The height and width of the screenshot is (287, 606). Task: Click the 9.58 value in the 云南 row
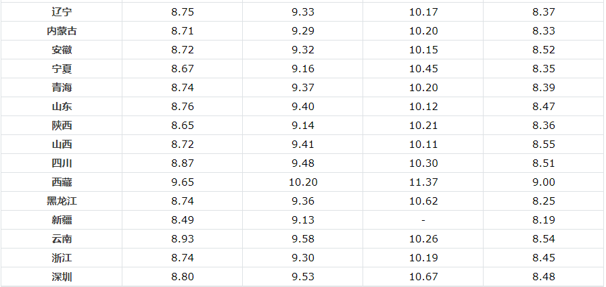(303, 239)
